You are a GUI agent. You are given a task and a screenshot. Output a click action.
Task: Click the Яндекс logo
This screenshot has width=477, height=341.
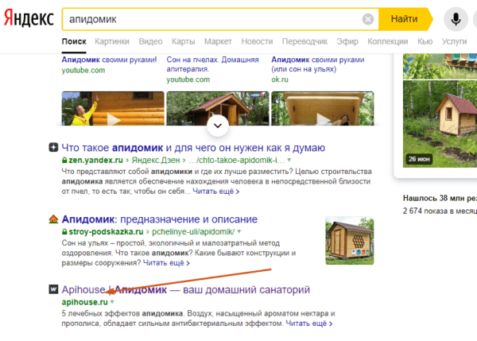[29, 18]
